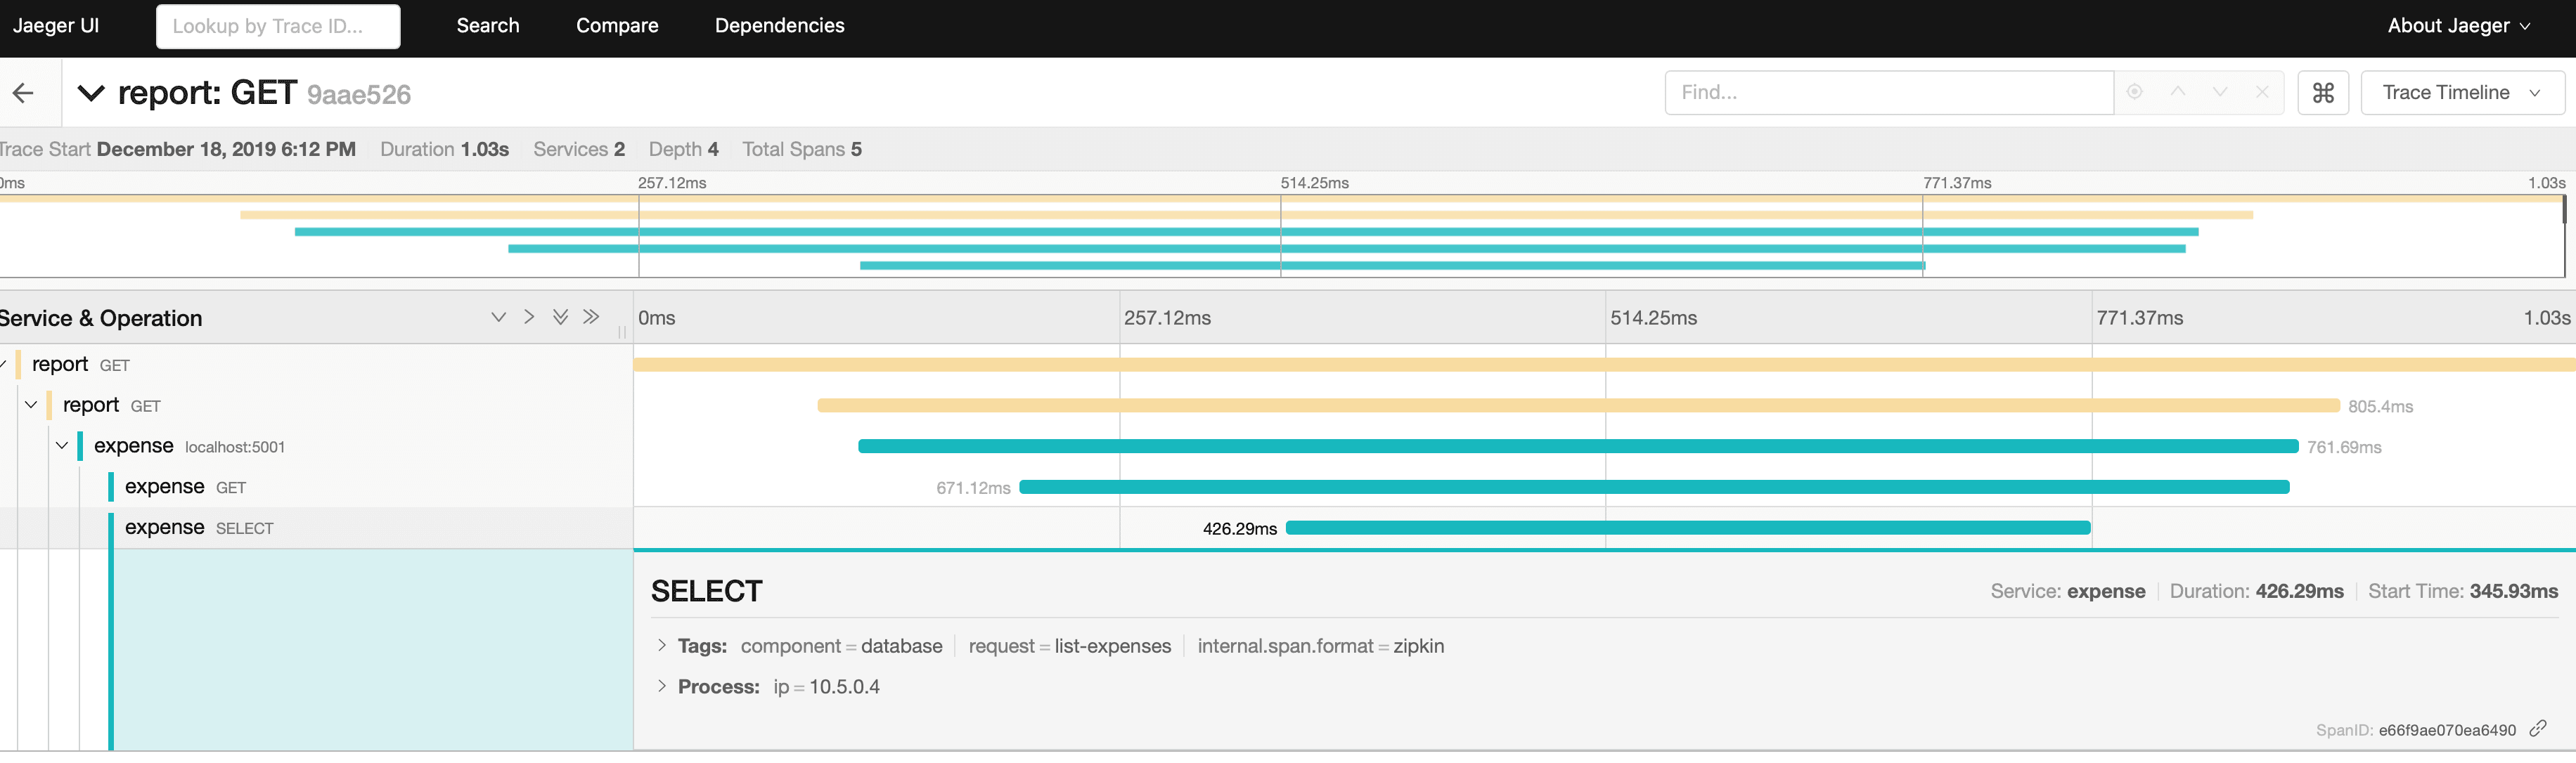Expand the Process section showing ip 10.5.0.4
The height and width of the screenshot is (763, 2576).
point(661,687)
